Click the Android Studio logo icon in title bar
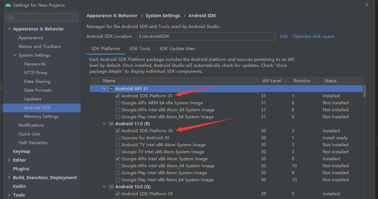 click(x=8, y=5)
